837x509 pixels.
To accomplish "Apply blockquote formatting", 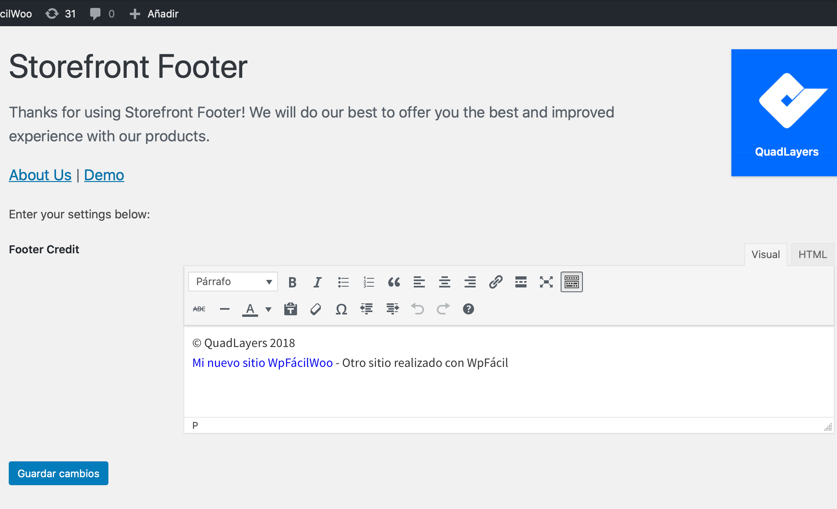I will tap(394, 282).
